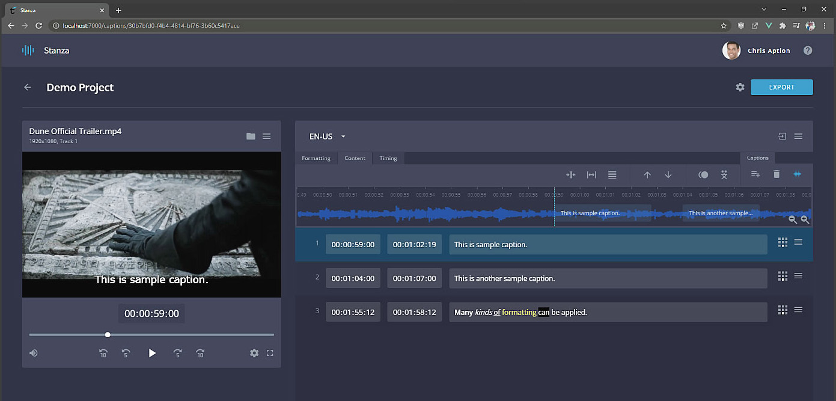The width and height of the screenshot is (836, 401).
Task: Select the Captions tab
Action: (757, 158)
